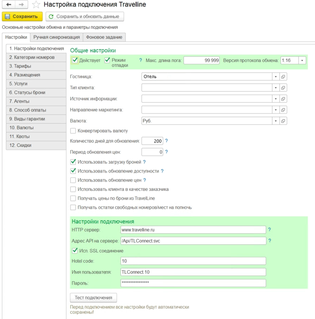Click the yellow Сохранить button
Image resolution: width=315 pixels, height=319 pixels.
(x=22, y=17)
